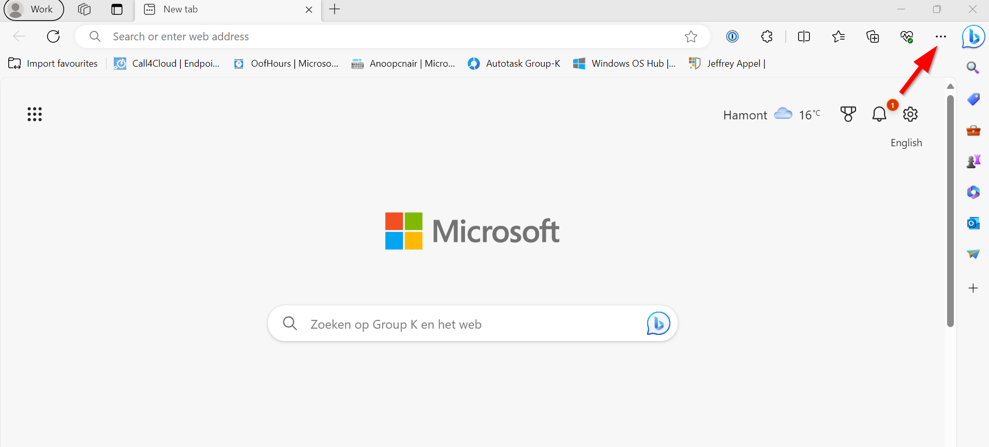The image size is (989, 447).
Task: Open Settings and more three-dot menu
Action: point(941,36)
